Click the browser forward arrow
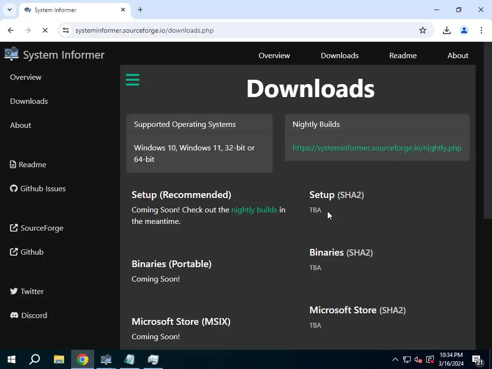 tap(28, 30)
